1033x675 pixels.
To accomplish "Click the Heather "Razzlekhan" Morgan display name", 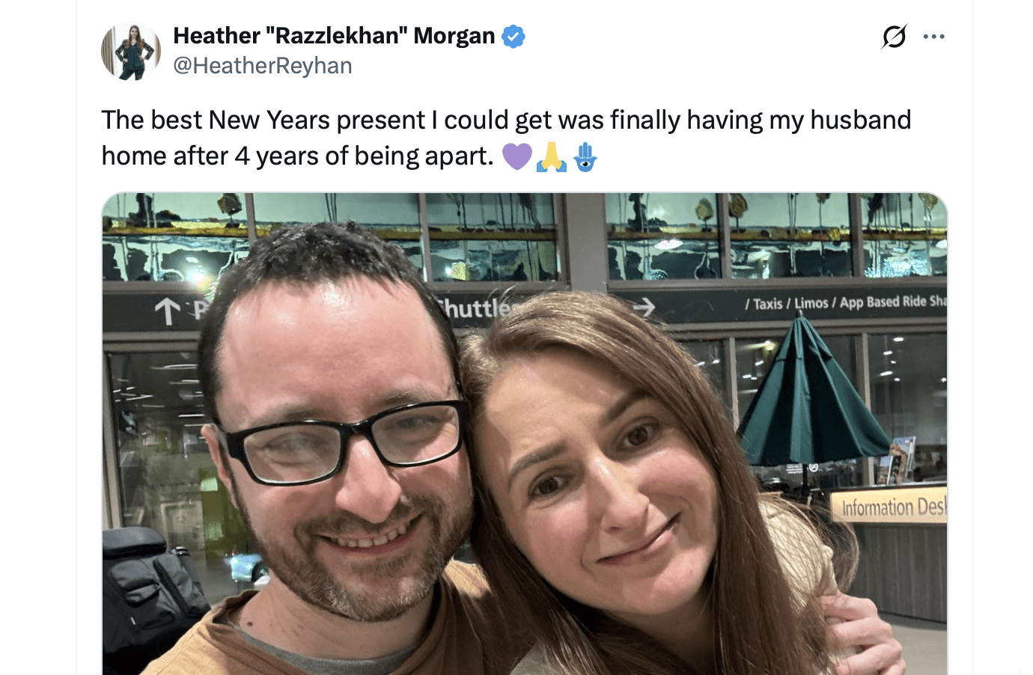I will click(x=334, y=35).
